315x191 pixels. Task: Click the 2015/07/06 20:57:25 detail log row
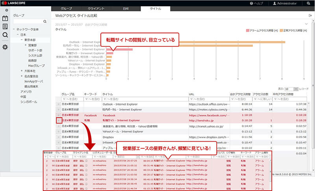[157, 161]
